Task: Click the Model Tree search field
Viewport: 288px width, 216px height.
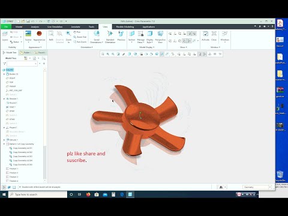Action: [22, 64]
